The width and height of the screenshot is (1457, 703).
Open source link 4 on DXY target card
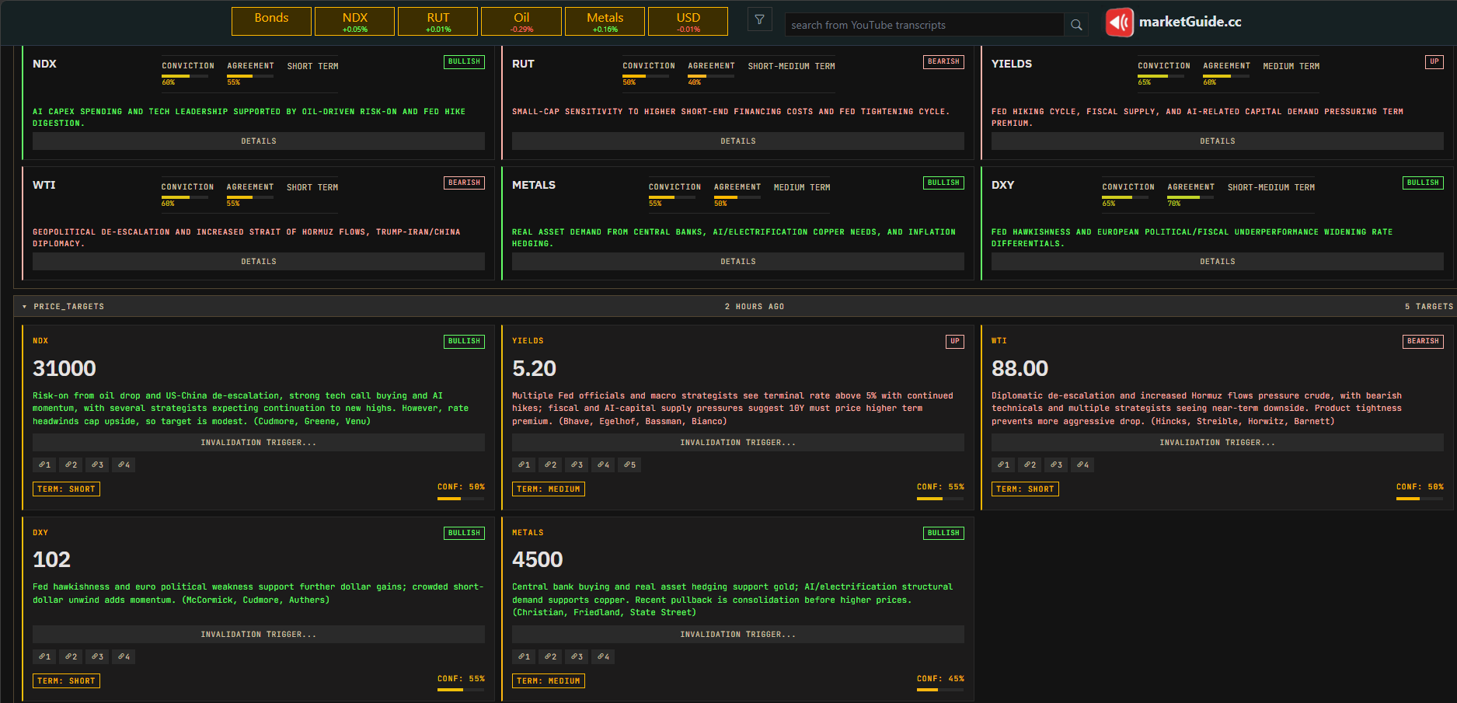point(124,656)
